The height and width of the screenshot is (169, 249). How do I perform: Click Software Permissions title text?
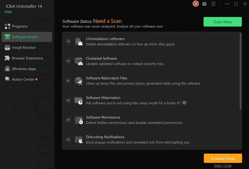click(103, 118)
